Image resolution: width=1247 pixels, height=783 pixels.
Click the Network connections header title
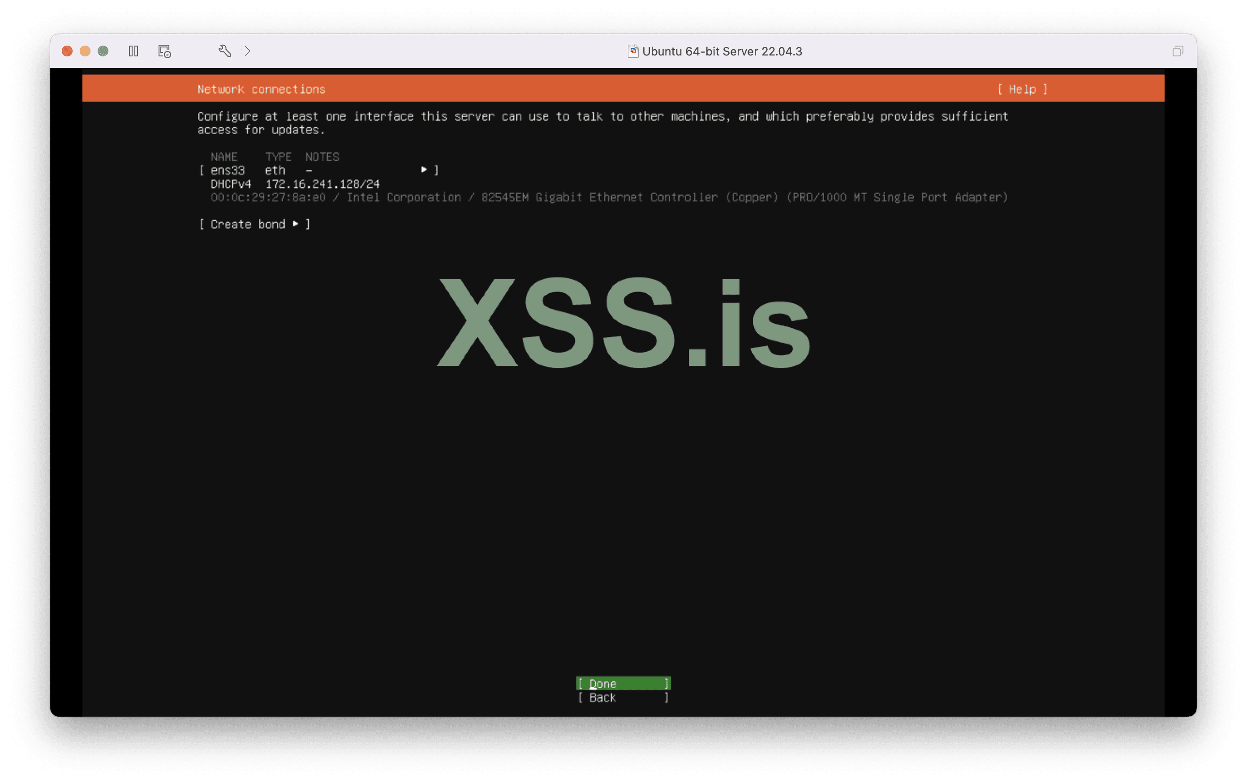pos(261,89)
